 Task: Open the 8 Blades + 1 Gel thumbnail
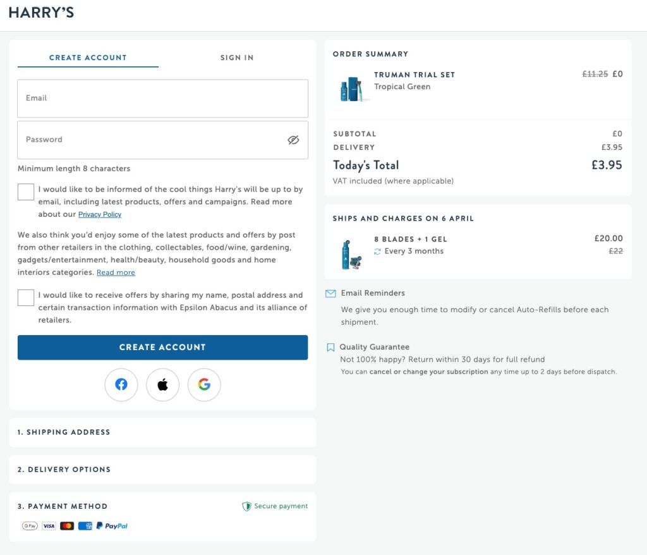point(351,255)
